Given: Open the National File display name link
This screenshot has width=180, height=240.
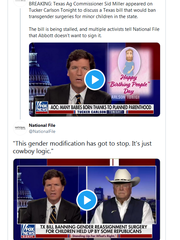Looking at the screenshot, I should pos(42,125).
